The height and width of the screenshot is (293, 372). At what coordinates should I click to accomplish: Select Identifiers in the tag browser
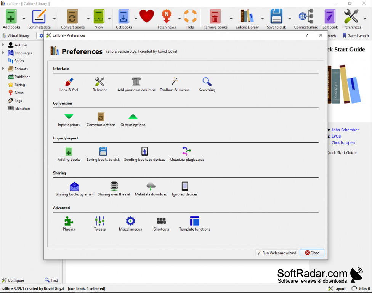19,108
